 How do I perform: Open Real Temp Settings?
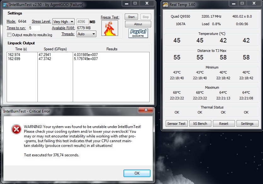[x=247, y=124]
